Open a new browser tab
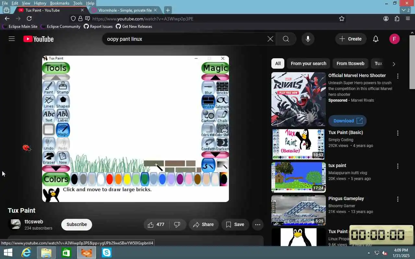The width and height of the screenshot is (415, 259). (x=168, y=10)
